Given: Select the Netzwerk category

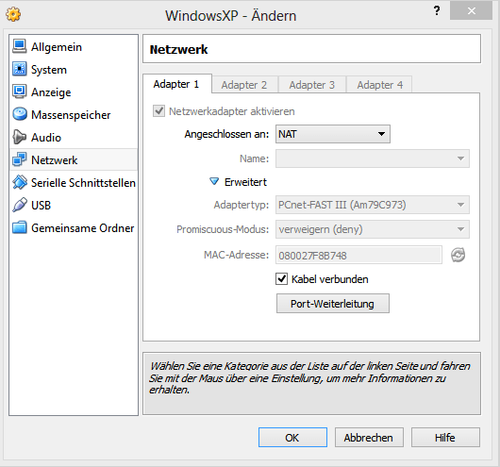Looking at the screenshot, I should click(74, 159).
